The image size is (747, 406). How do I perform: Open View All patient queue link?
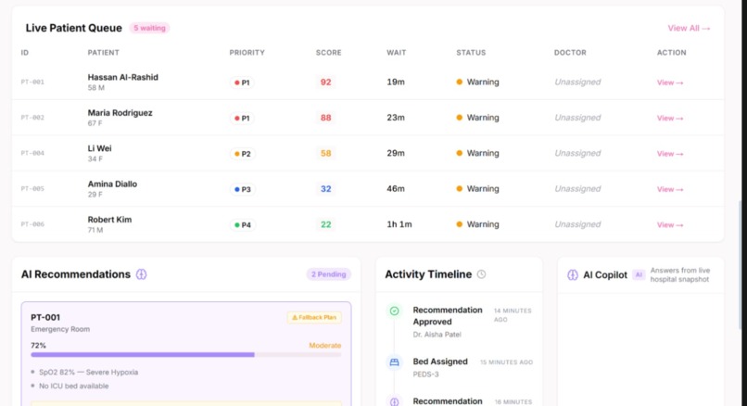pos(689,28)
